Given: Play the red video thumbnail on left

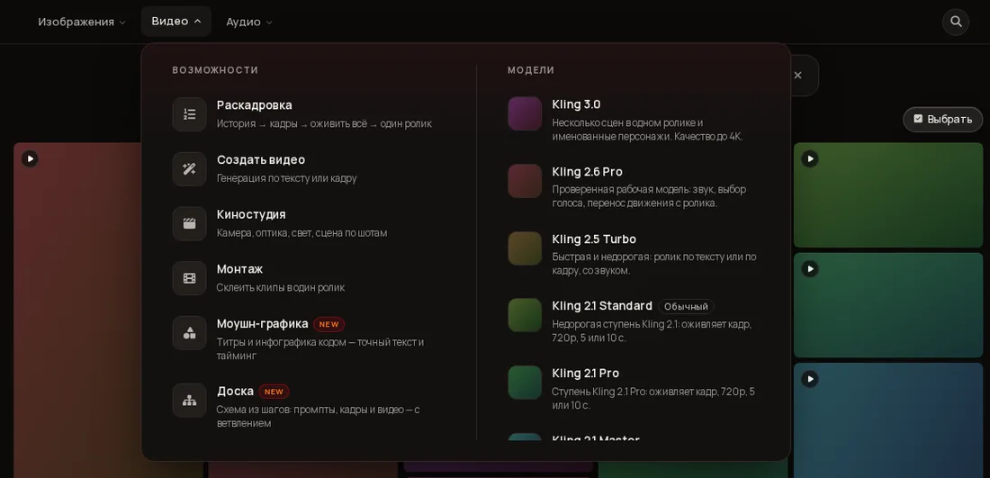Looking at the screenshot, I should [30, 158].
